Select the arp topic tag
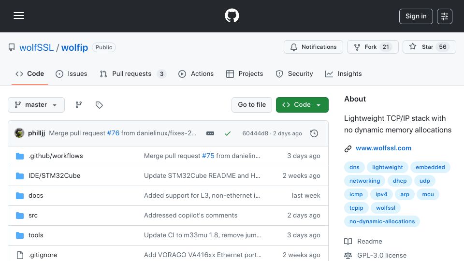Viewport: 464px width, 261px height. [405, 194]
